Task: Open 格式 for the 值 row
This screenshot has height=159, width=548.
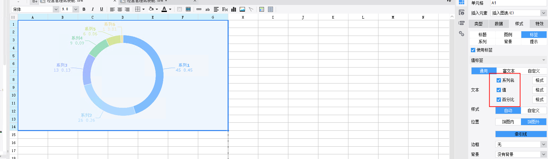Action: [x=540, y=90]
